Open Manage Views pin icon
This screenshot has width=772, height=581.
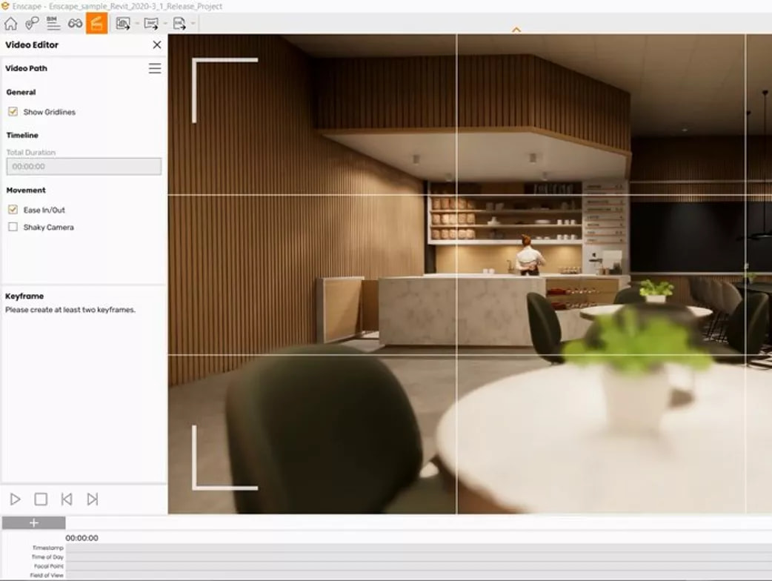tap(32, 23)
